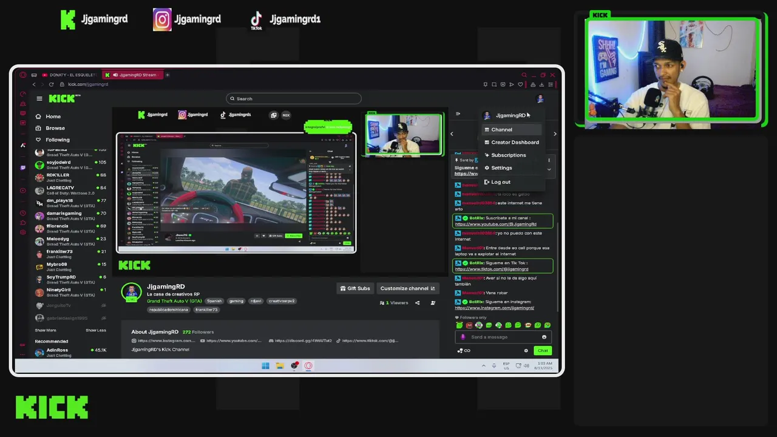Click the Spanish tag
This screenshot has height=437, width=777.
(x=214, y=301)
